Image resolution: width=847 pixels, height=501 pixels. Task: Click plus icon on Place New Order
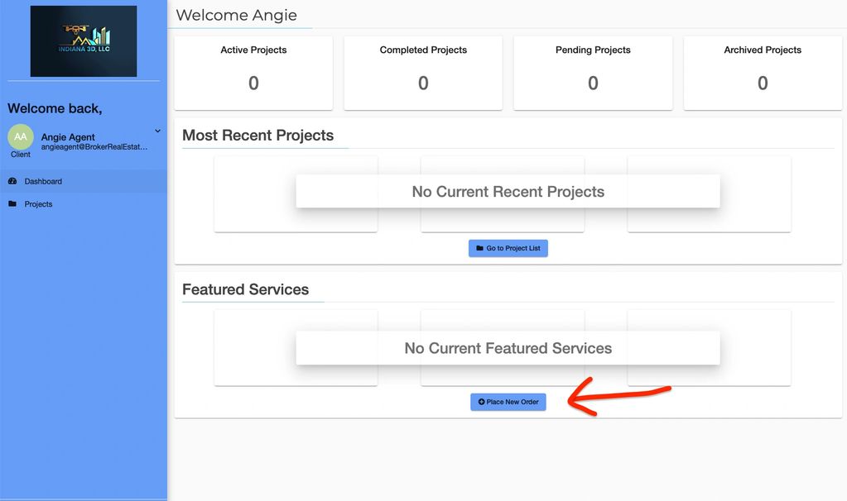(481, 402)
